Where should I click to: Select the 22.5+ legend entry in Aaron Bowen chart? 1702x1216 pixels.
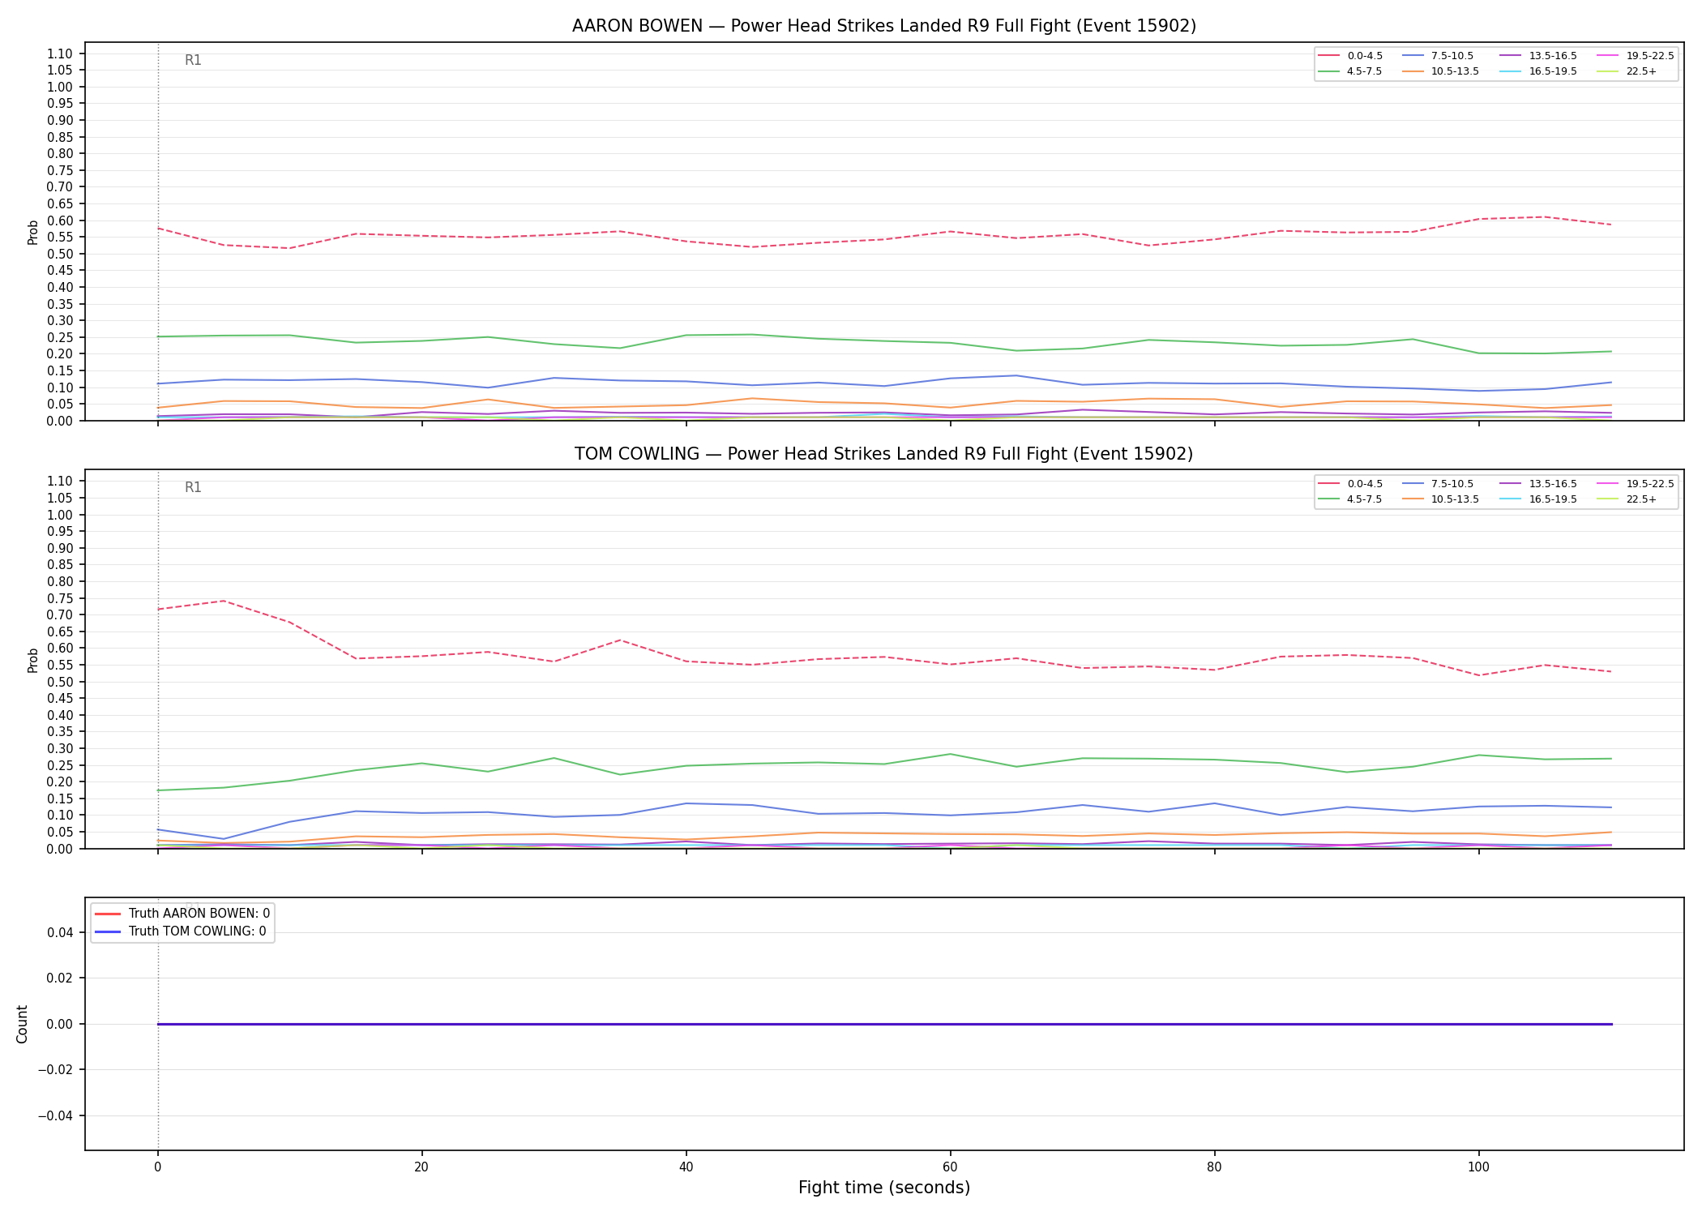[1627, 71]
